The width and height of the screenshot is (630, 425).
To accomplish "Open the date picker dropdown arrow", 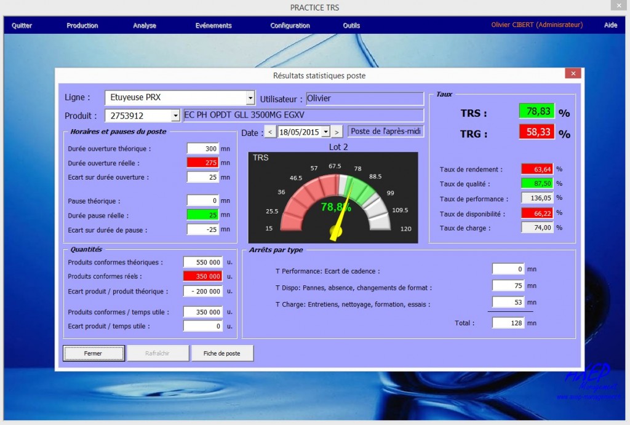I will 326,132.
